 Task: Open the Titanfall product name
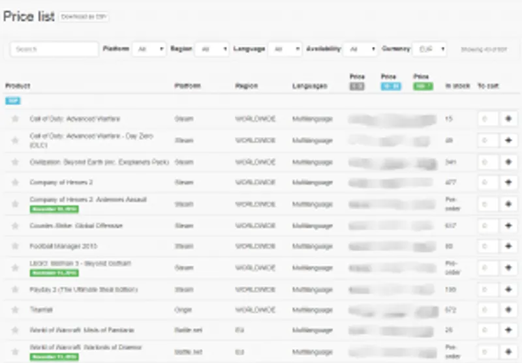click(41, 310)
